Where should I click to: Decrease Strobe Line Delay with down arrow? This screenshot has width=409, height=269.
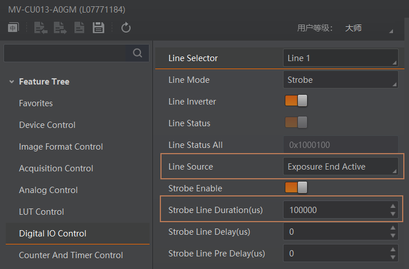393,236
